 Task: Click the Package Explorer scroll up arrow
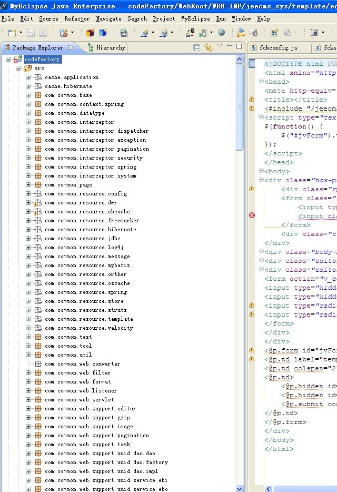[x=239, y=59]
